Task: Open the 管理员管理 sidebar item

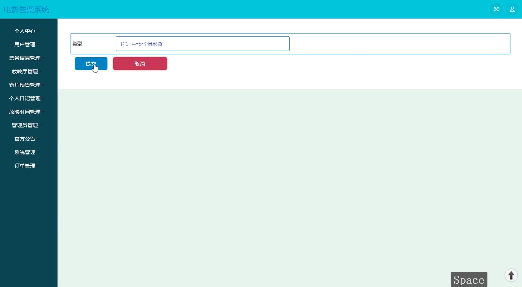Action: [27, 125]
